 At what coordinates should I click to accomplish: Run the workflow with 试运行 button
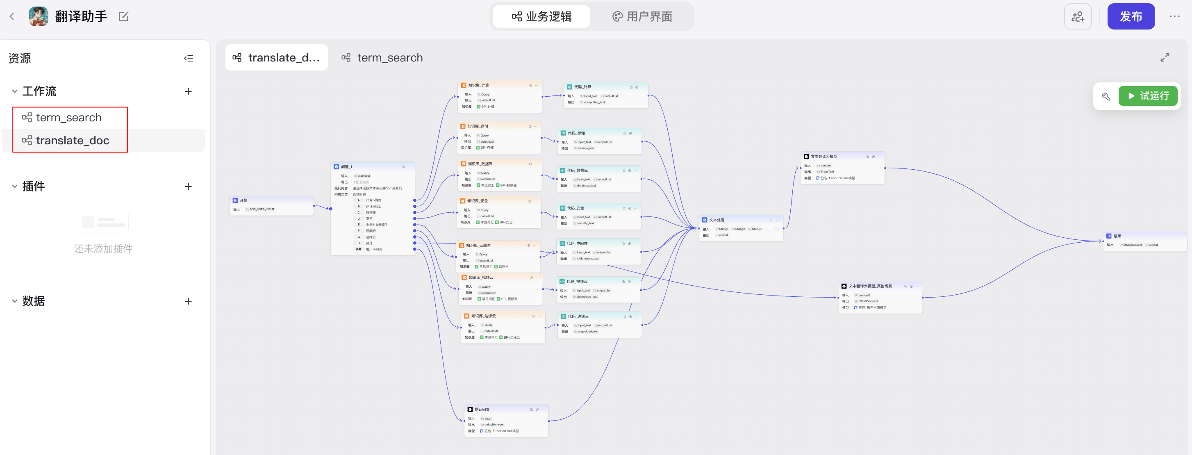(1148, 96)
